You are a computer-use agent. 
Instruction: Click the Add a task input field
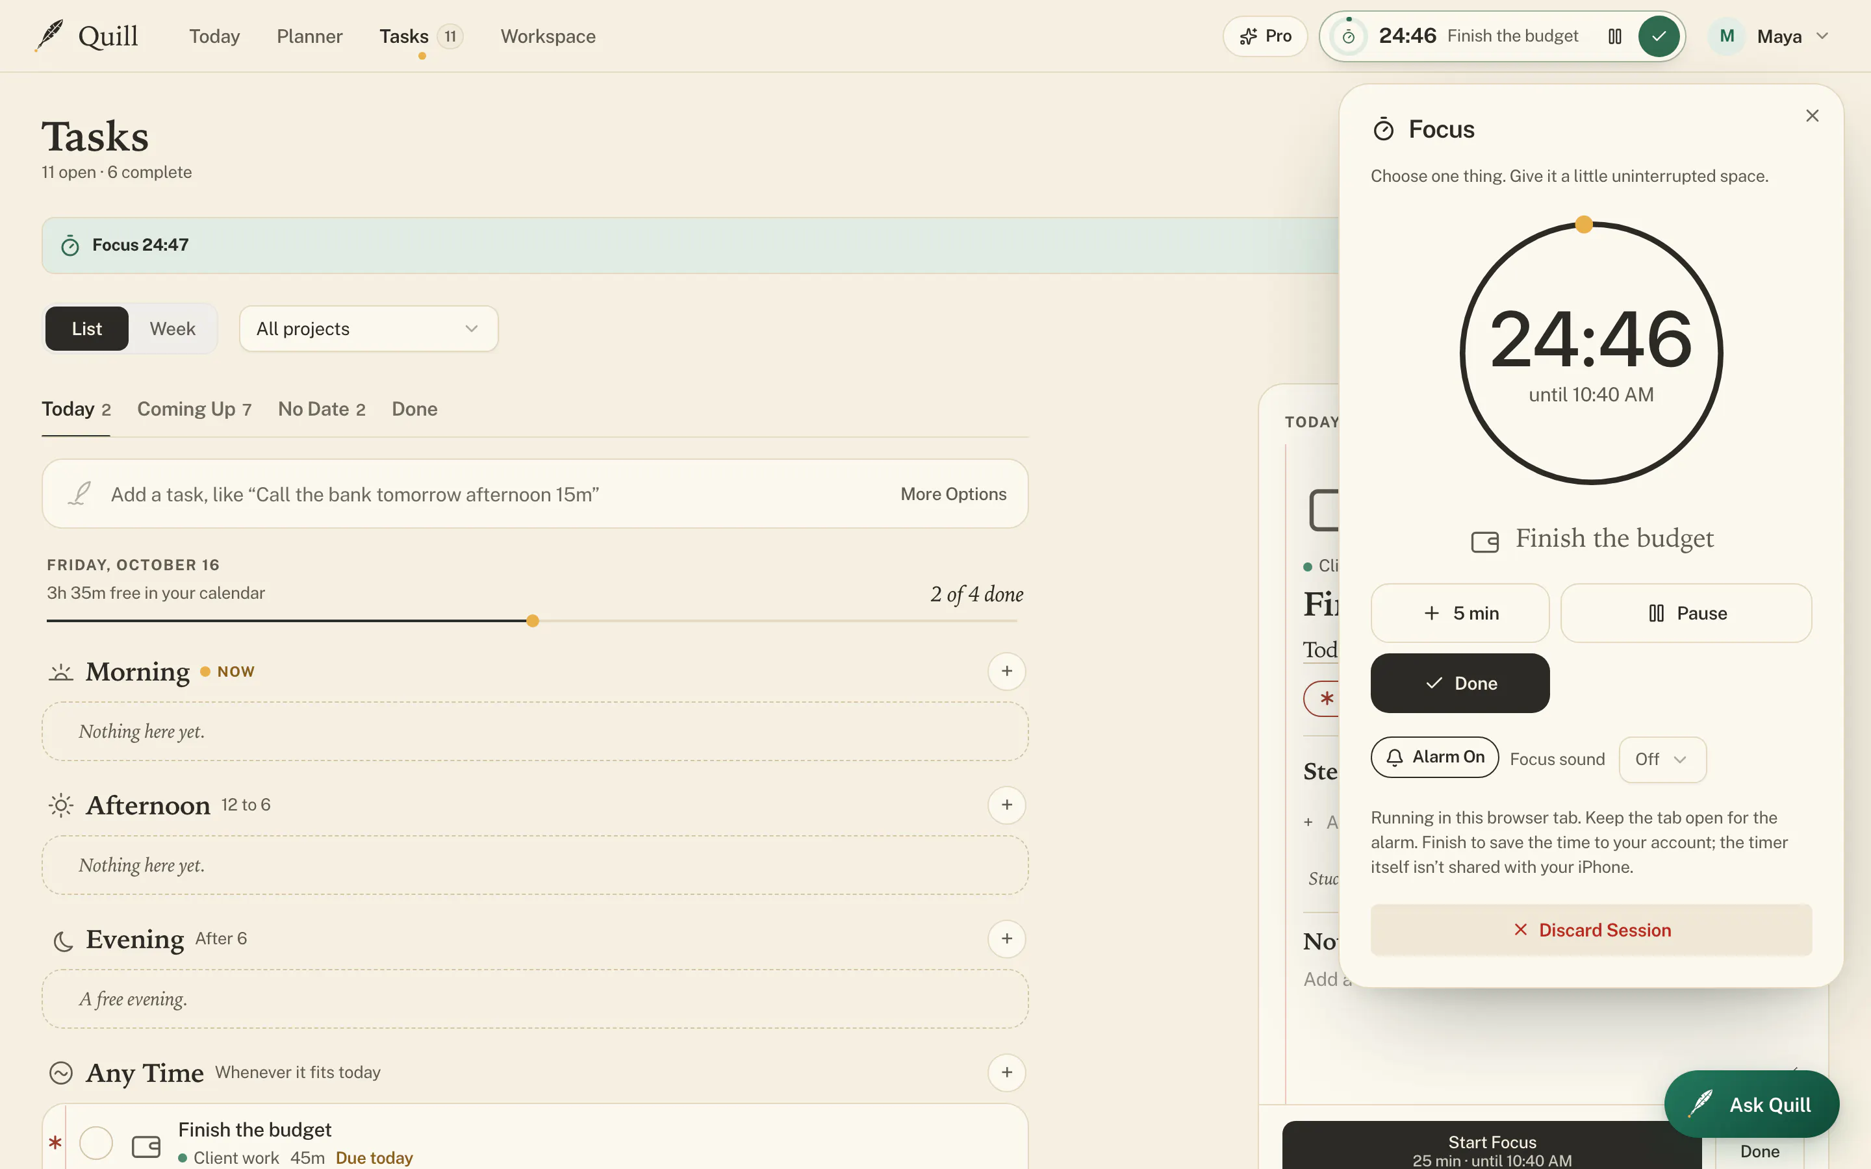(535, 494)
